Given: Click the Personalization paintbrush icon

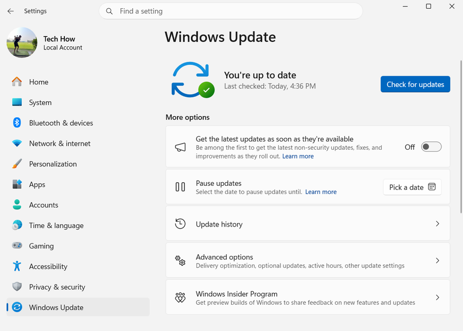Looking at the screenshot, I should point(17,164).
